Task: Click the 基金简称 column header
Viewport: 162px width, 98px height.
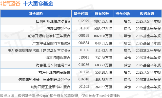Action: pos(36,14)
